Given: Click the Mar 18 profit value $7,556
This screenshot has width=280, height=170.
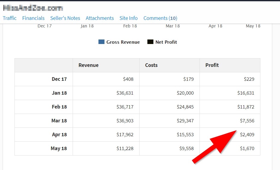Looking at the screenshot, I should (247, 121).
